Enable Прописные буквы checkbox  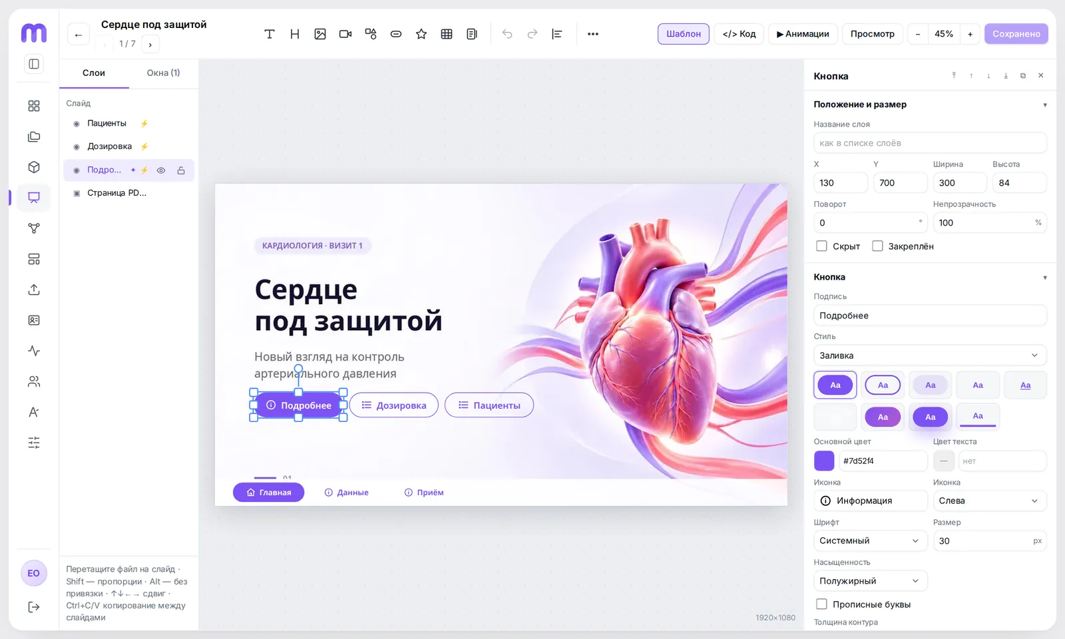tap(821, 604)
